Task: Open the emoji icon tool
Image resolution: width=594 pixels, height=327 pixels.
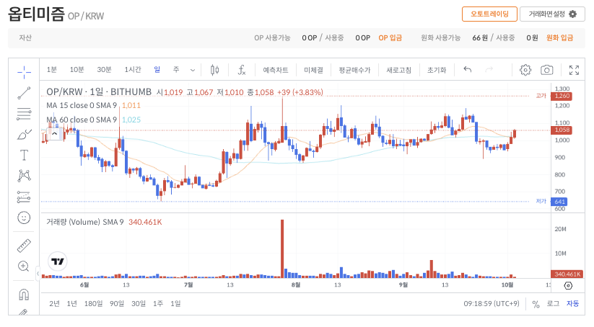Action: tap(24, 217)
